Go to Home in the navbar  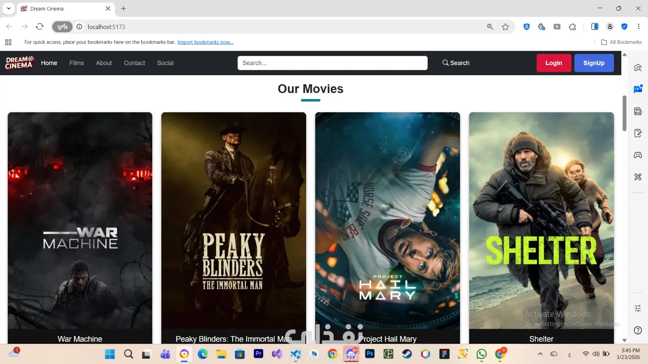click(x=49, y=63)
